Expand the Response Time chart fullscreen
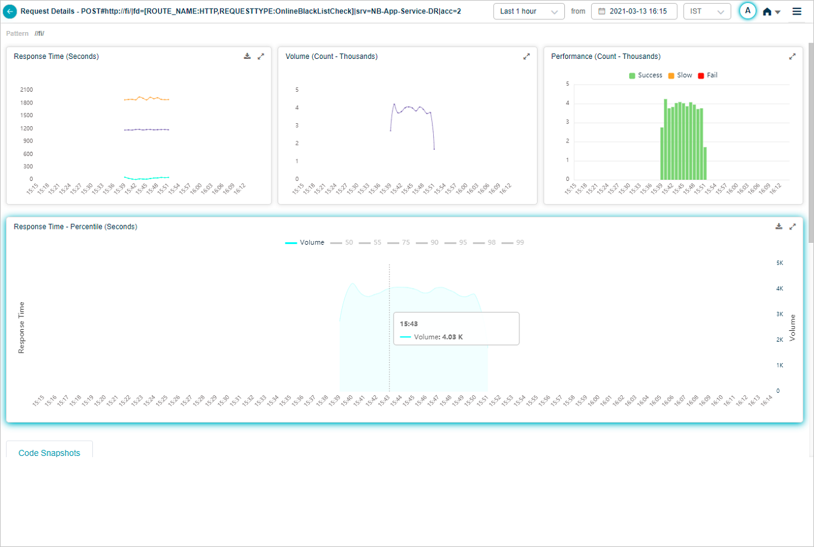The width and height of the screenshot is (814, 547). [261, 56]
